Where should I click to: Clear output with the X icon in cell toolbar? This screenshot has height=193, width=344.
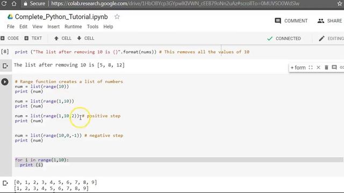pyautogui.click(x=318, y=68)
